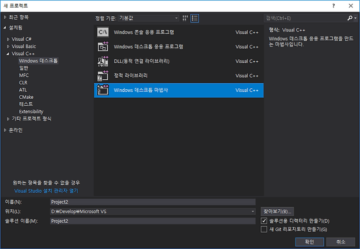Select the Windows 콘솔 응용 프로그램 template name
Screen dimensions: 360x249
(x=144, y=32)
